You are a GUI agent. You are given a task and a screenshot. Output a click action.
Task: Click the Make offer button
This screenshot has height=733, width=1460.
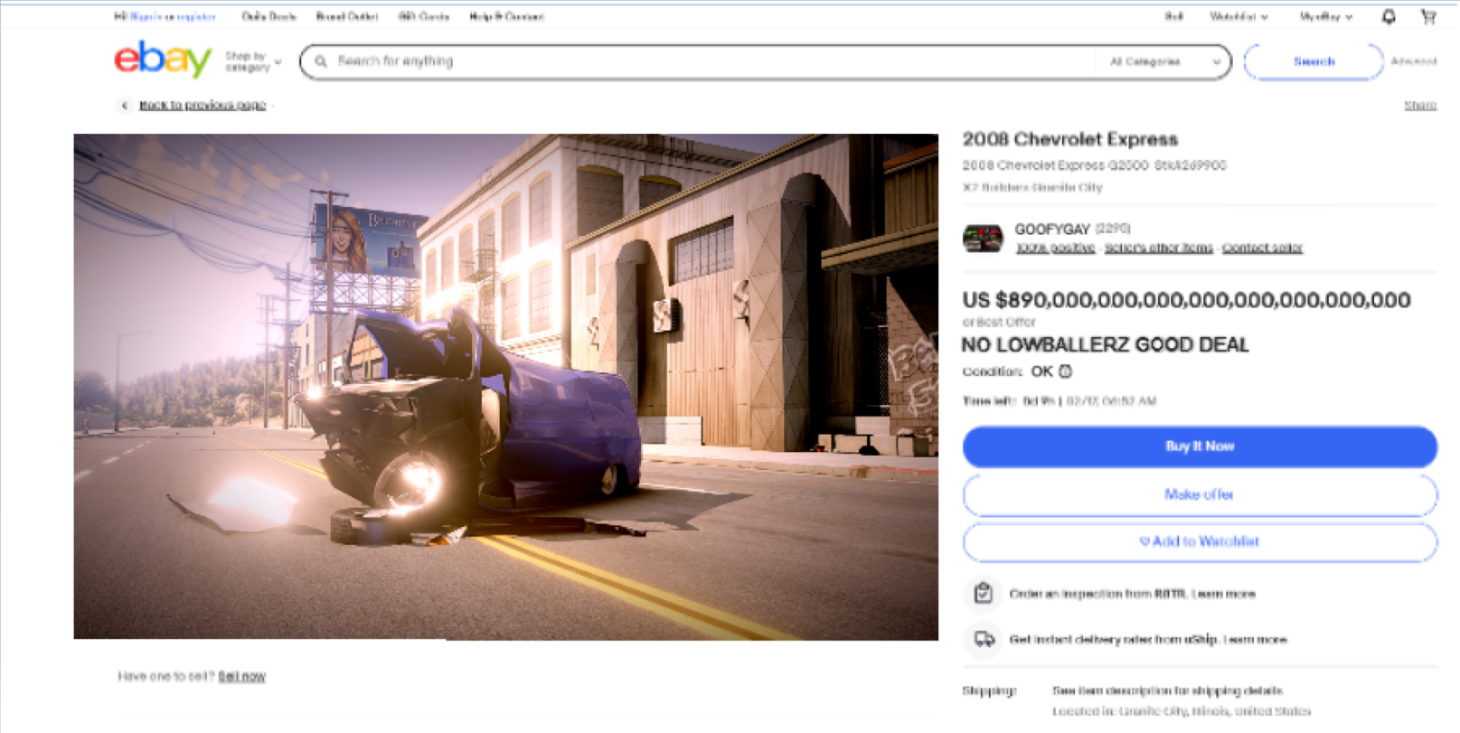pos(1200,494)
